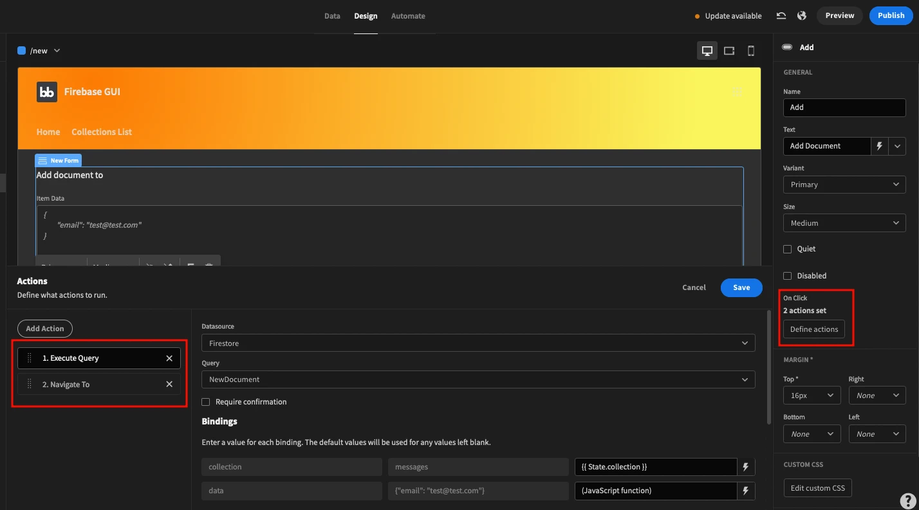Open the Variant Primary dropdown
The height and width of the screenshot is (510, 919).
coord(844,185)
